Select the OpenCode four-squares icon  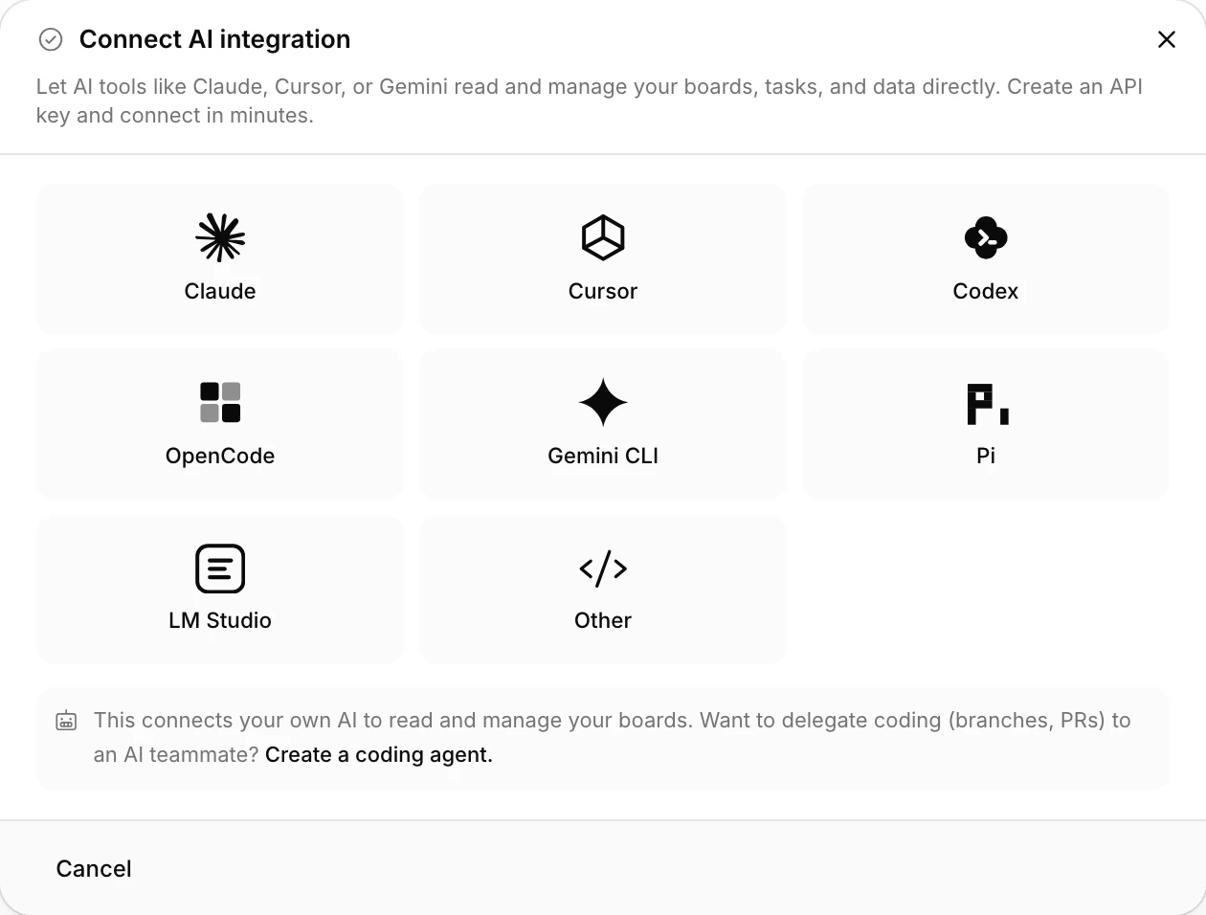pos(220,402)
